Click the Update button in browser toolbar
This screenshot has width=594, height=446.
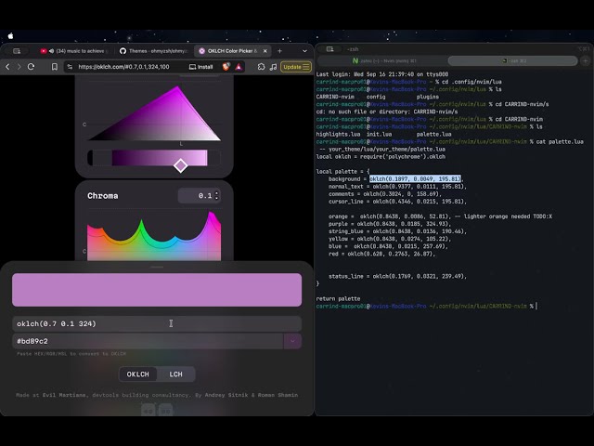coord(296,67)
